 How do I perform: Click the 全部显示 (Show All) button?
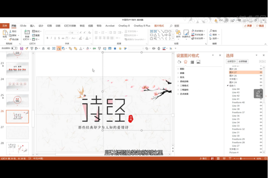(x=231, y=61)
